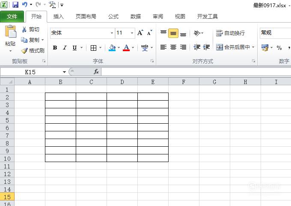Toggle Align Text Right
This screenshot has height=206, width=291.
coord(183,47)
